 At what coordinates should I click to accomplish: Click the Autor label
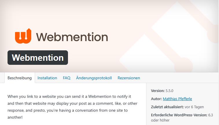157,99
